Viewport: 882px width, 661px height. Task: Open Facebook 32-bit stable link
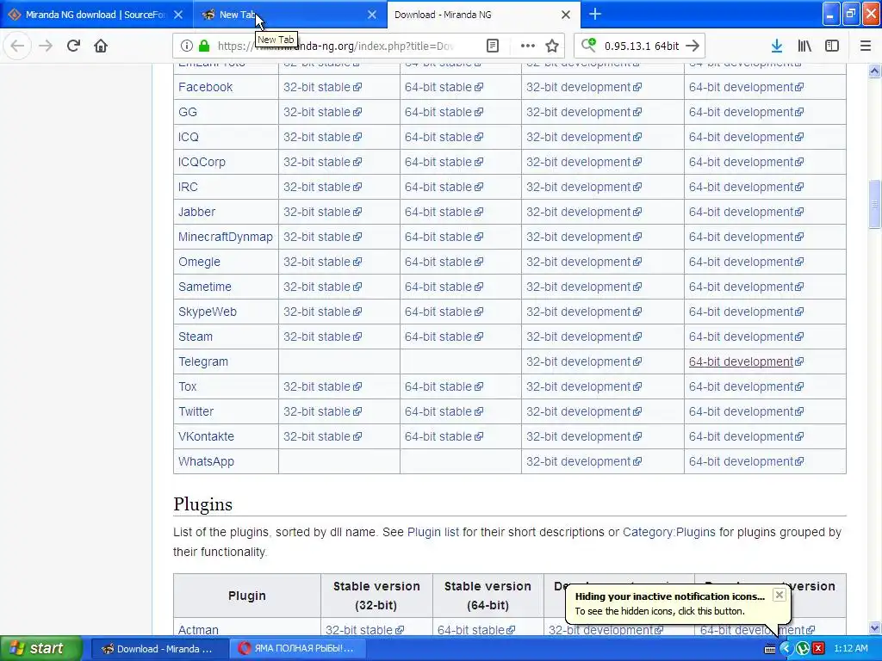[x=322, y=87]
